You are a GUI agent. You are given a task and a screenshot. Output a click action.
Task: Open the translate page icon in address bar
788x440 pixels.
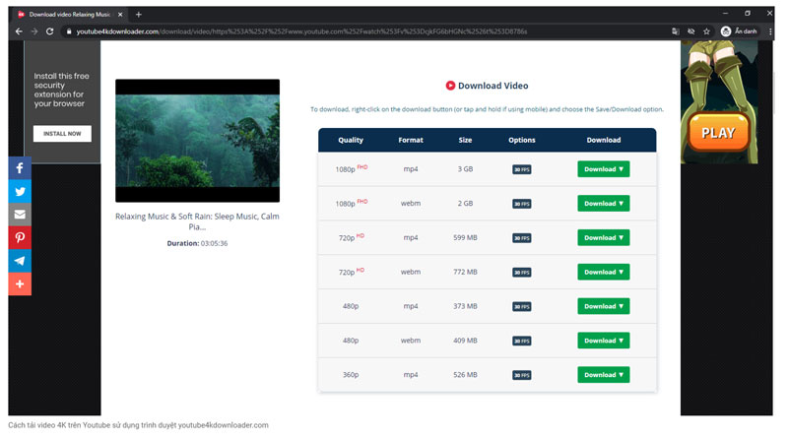[676, 31]
